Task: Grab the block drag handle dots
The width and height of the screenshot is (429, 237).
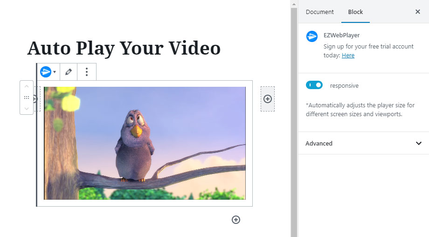Action: pyautogui.click(x=27, y=98)
